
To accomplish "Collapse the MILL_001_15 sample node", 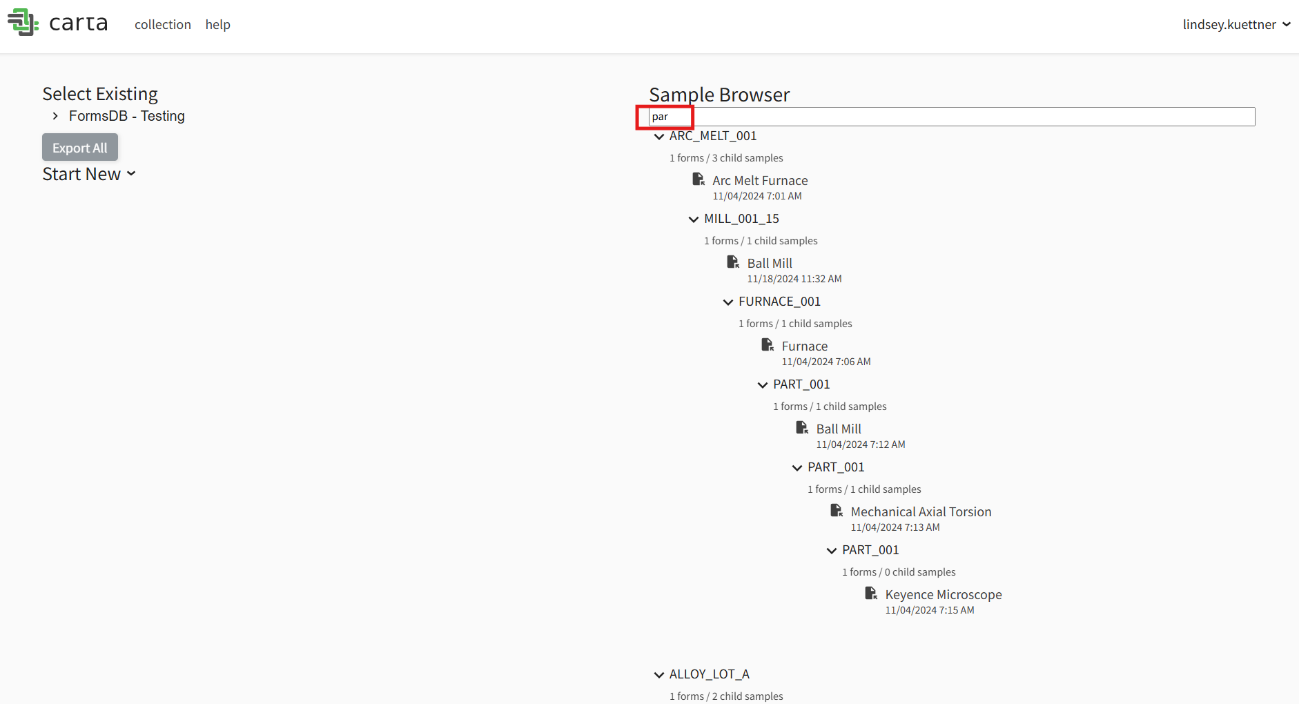I will pos(694,219).
